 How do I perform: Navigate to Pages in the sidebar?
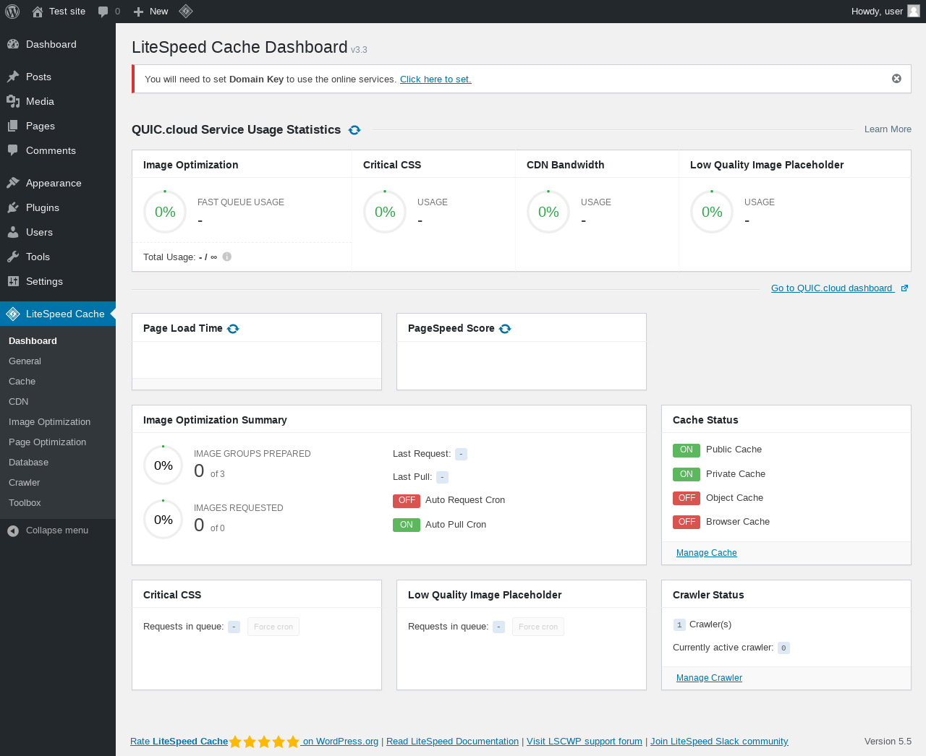58,126
